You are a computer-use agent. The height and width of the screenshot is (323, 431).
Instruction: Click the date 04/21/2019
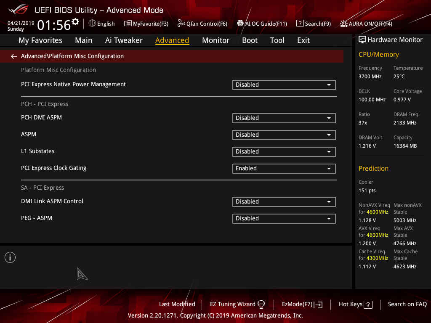coord(21,23)
